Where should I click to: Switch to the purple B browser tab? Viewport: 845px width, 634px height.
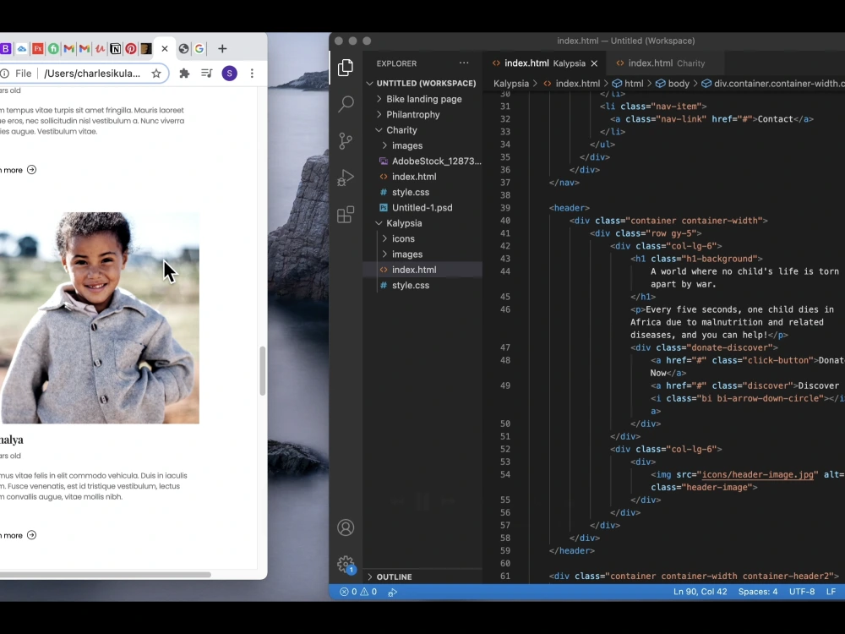click(x=5, y=49)
